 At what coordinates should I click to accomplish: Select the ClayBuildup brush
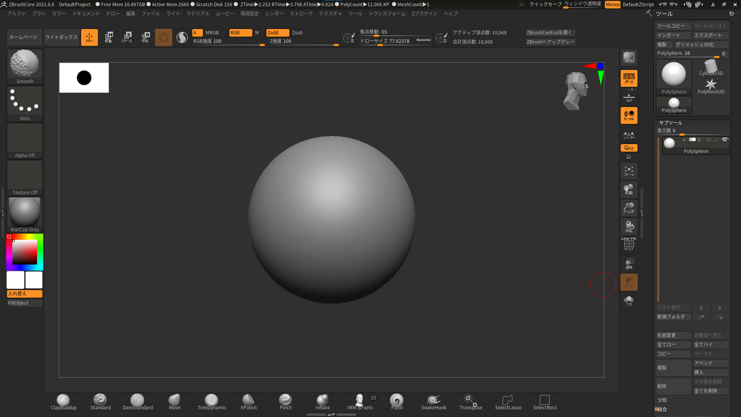(x=64, y=402)
